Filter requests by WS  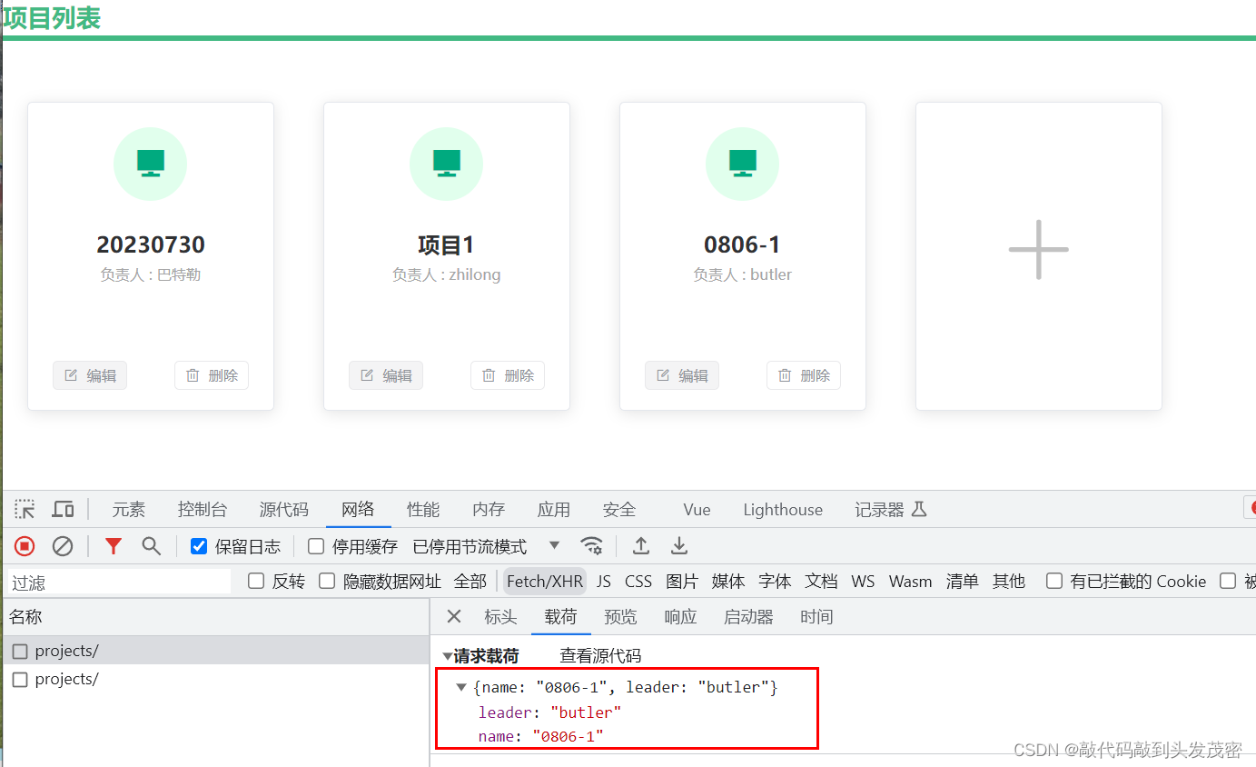(863, 581)
